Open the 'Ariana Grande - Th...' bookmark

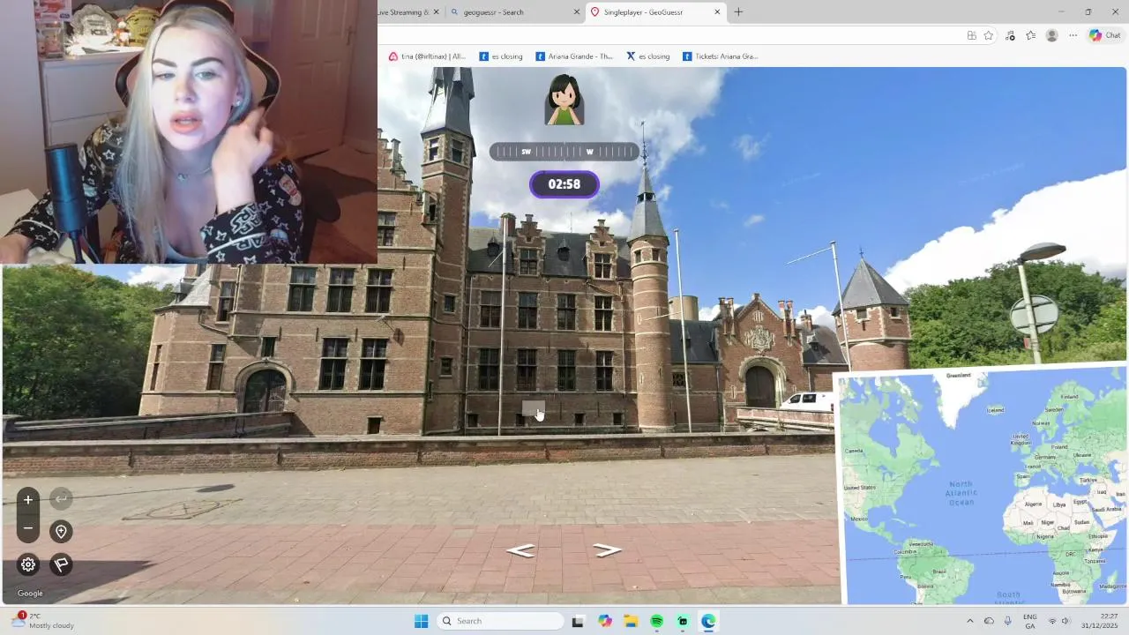pyautogui.click(x=574, y=56)
